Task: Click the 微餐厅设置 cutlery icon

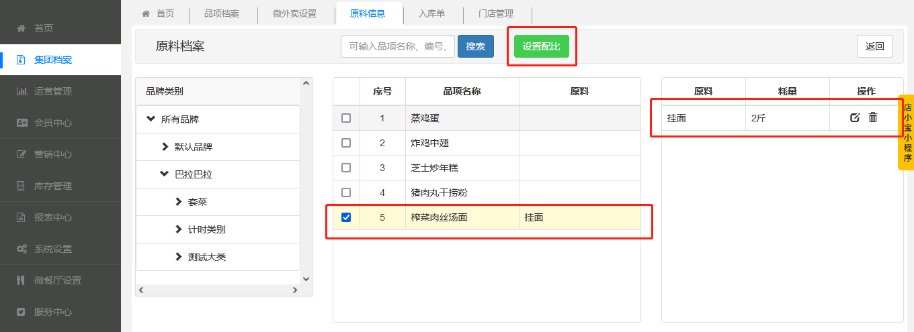Action: point(21,280)
